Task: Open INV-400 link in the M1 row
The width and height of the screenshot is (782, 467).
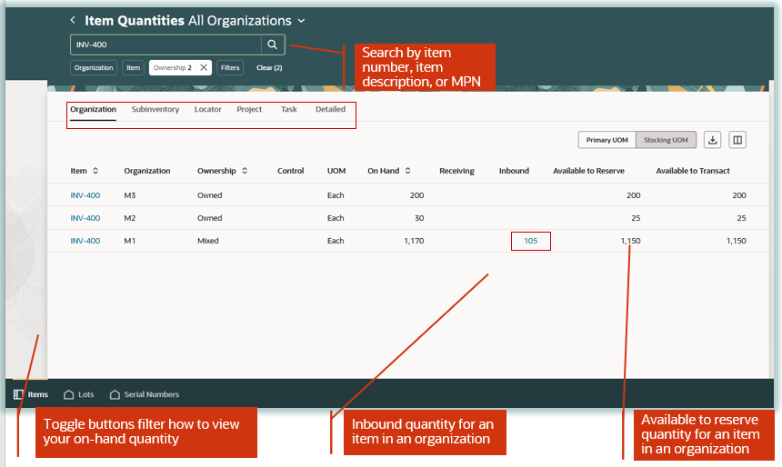Action: point(85,241)
